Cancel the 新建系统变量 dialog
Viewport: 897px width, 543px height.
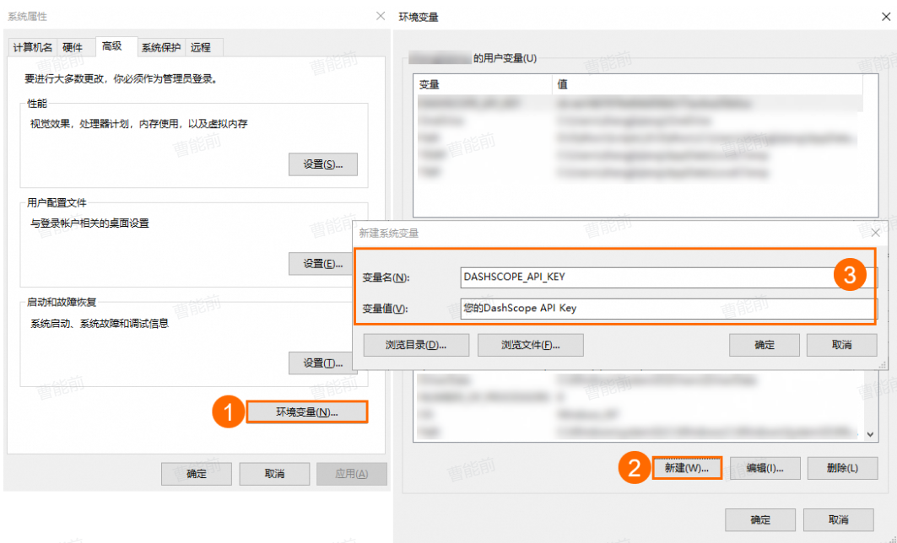click(x=841, y=345)
